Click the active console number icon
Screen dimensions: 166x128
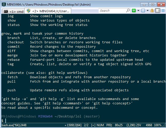[x=143, y=11]
